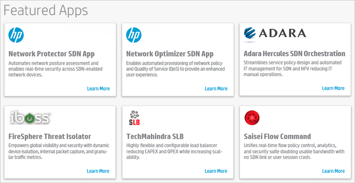Open Learn More for Adara Hercules SDN Orchestration
355x183 pixels.
tap(333, 88)
